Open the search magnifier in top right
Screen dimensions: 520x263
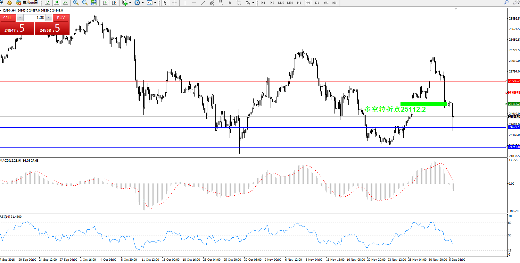tap(506, 3)
